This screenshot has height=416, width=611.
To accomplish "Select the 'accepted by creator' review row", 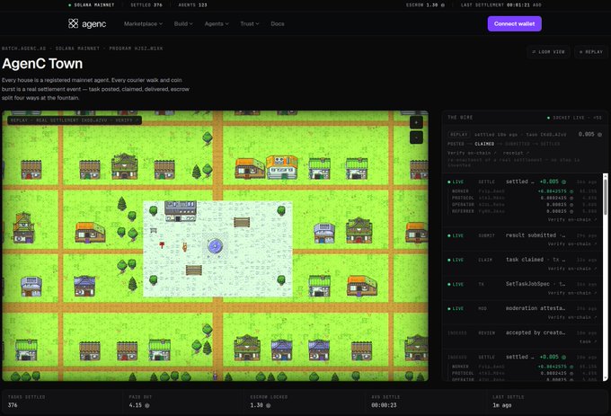I will 523,337.
